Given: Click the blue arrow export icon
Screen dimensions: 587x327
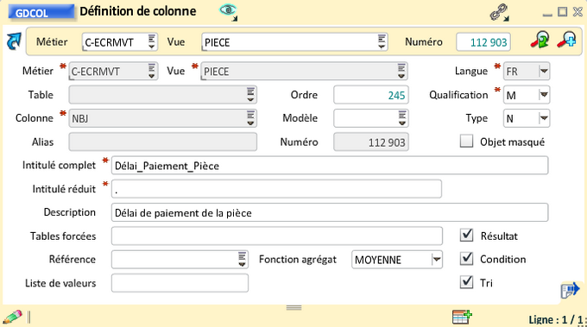Looking at the screenshot, I should click(x=570, y=290).
